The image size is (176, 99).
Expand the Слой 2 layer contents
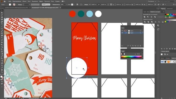127,31
